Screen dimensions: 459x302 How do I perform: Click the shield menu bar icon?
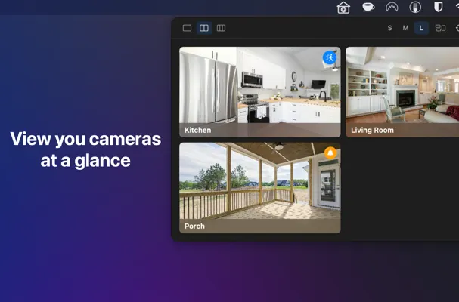point(439,7)
